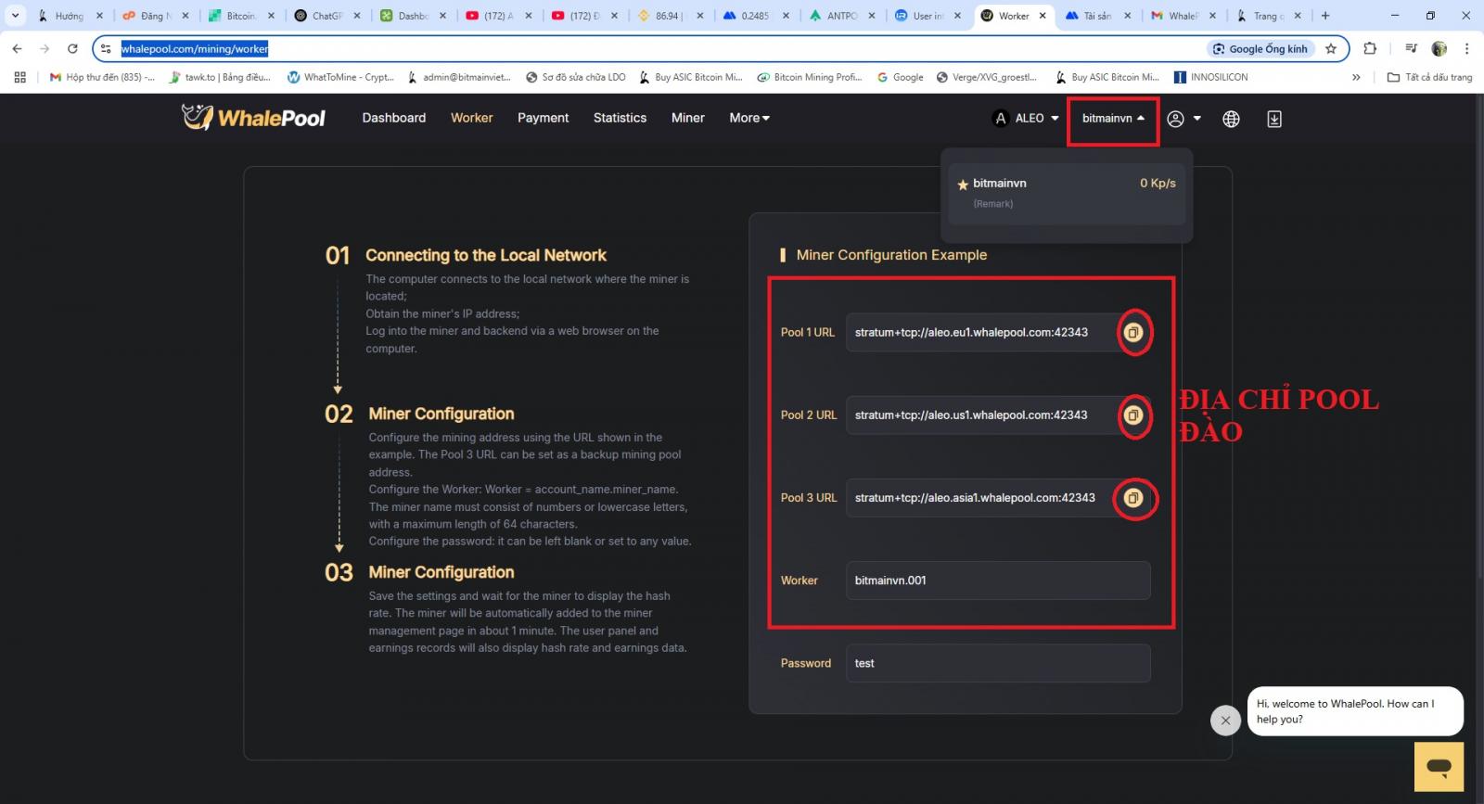Copy the Pool 1 URL address
1484x804 pixels.
pyautogui.click(x=1132, y=332)
